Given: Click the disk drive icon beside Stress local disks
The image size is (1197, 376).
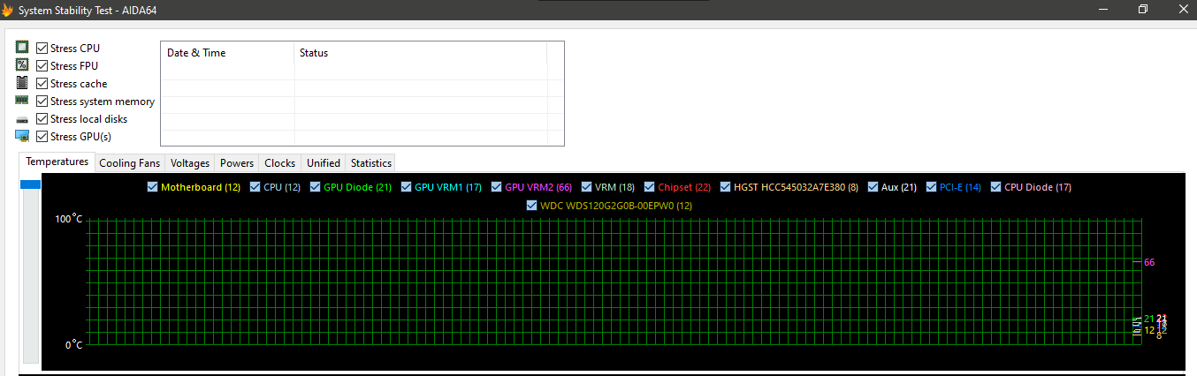Looking at the screenshot, I should click(x=22, y=119).
